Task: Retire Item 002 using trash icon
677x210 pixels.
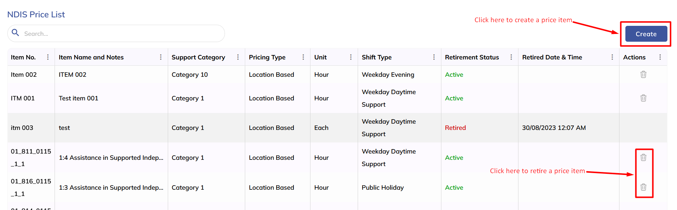Action: pyautogui.click(x=643, y=75)
